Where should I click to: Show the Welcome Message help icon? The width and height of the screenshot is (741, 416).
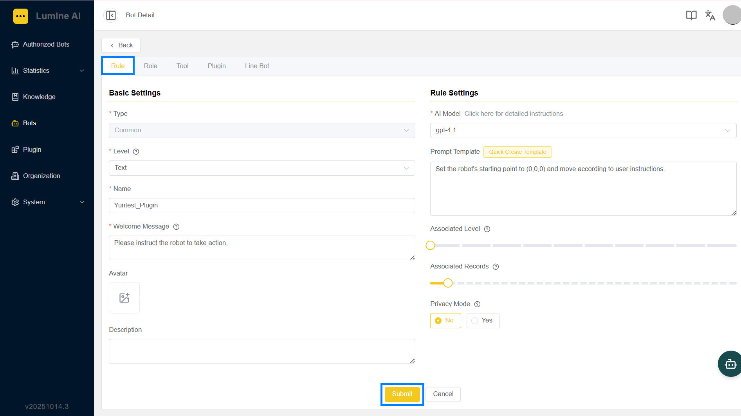tap(176, 227)
